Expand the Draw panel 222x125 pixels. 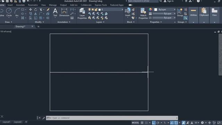click(x=8, y=22)
